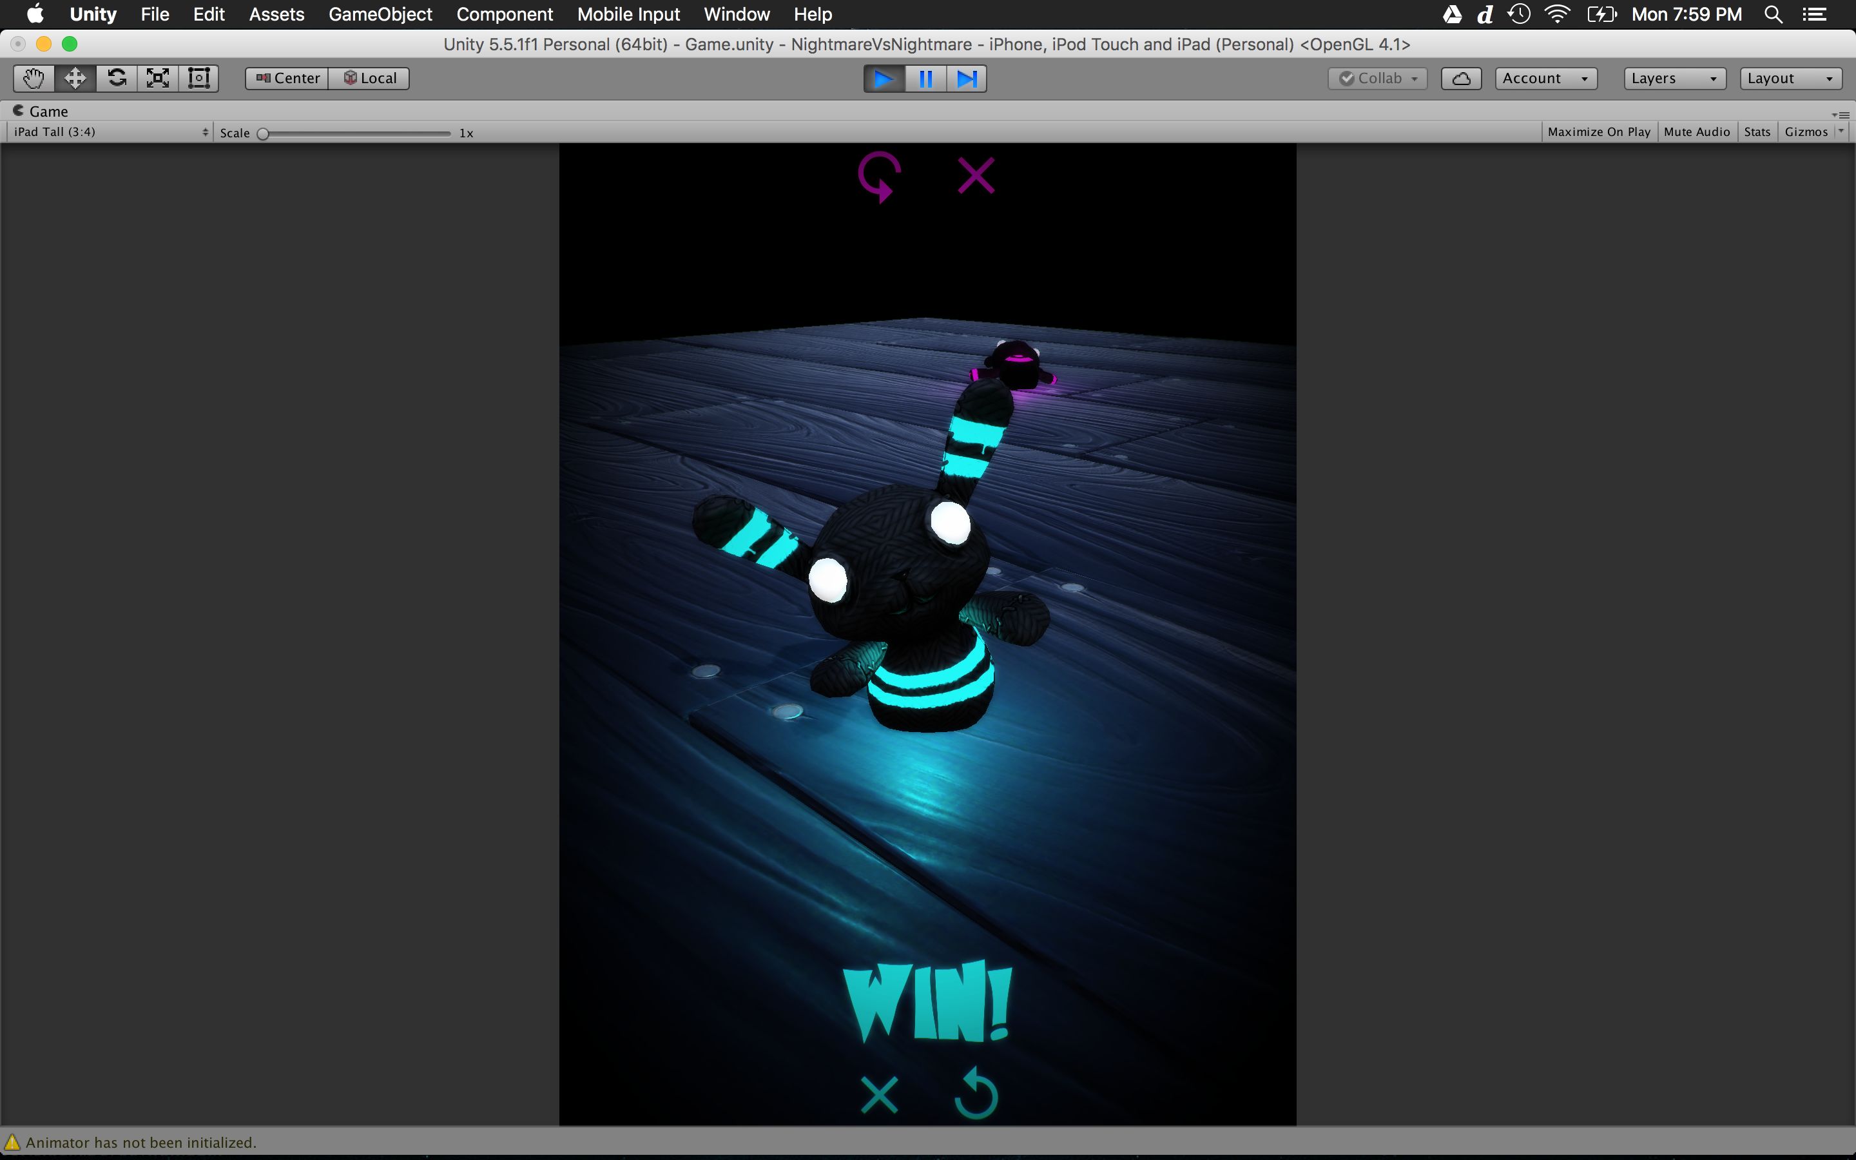Click the Scale slider handle

(x=263, y=133)
